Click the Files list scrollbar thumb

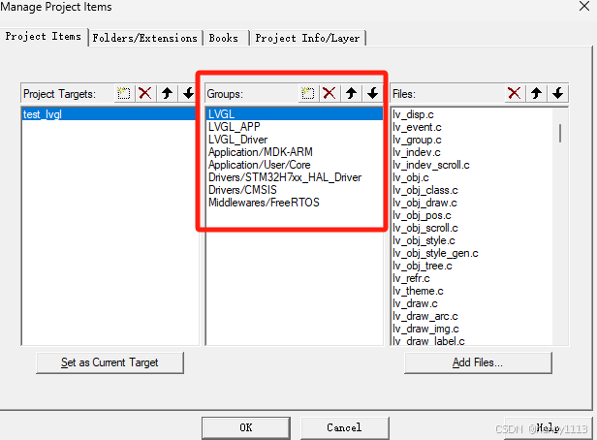point(560,133)
